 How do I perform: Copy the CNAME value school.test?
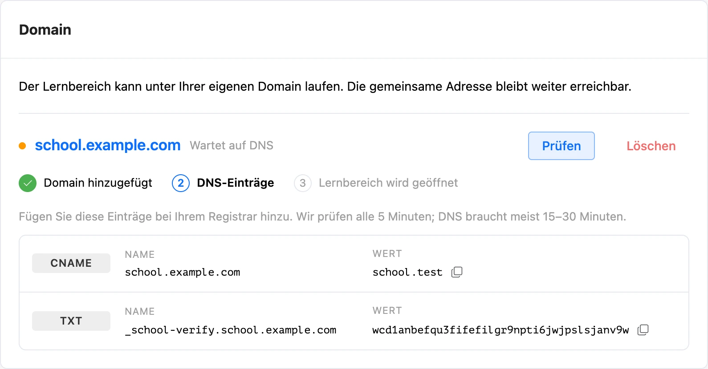pyautogui.click(x=457, y=272)
